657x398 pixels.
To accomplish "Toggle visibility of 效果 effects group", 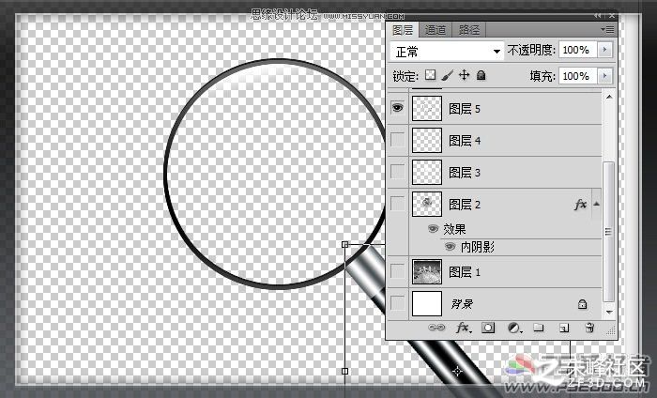I will [433, 229].
